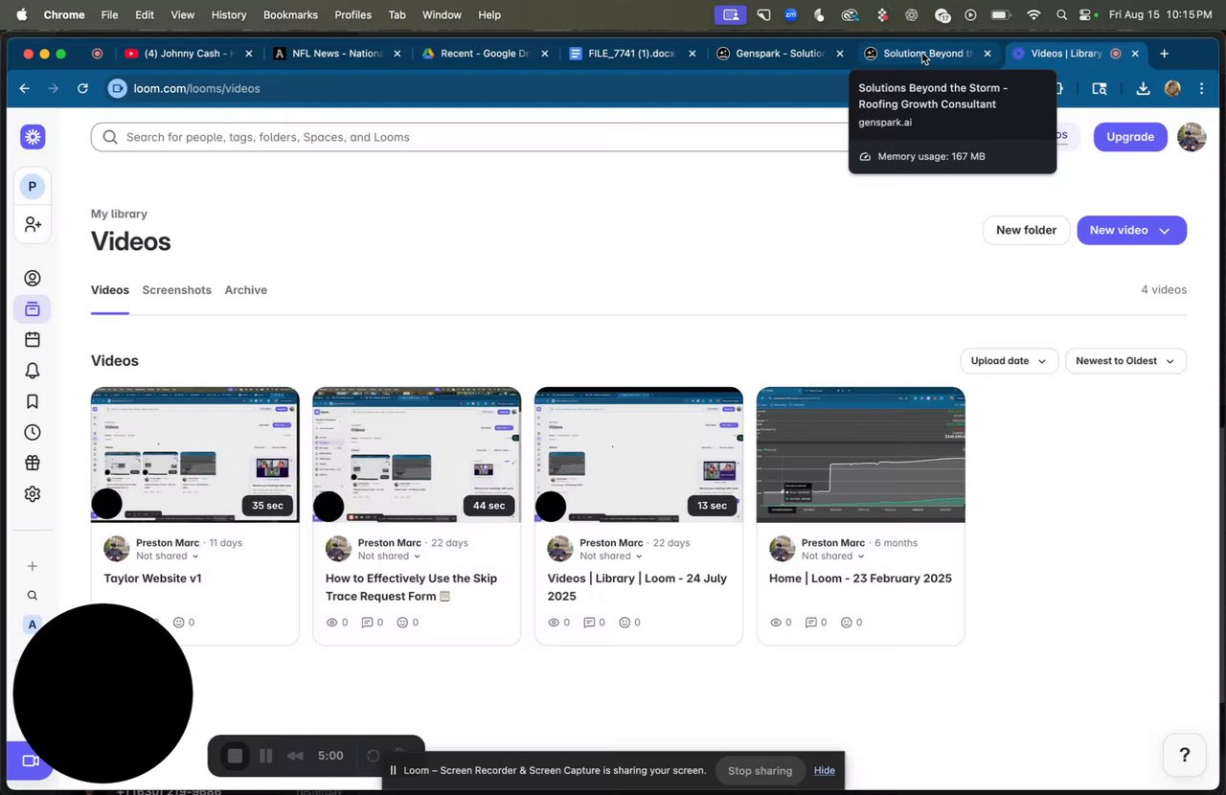Expand the New video dropdown button
The width and height of the screenshot is (1226, 795).
pyautogui.click(x=1131, y=230)
